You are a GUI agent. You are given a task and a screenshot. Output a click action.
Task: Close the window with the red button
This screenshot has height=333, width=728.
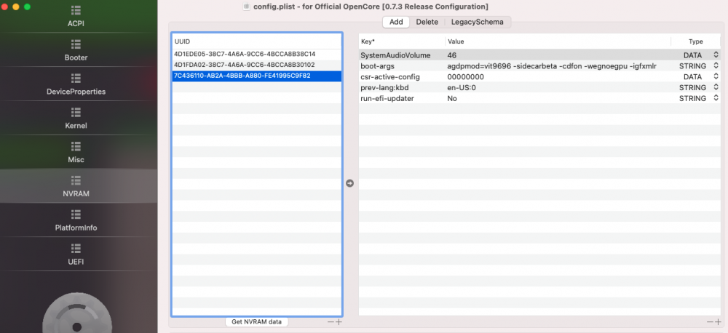pyautogui.click(x=4, y=7)
